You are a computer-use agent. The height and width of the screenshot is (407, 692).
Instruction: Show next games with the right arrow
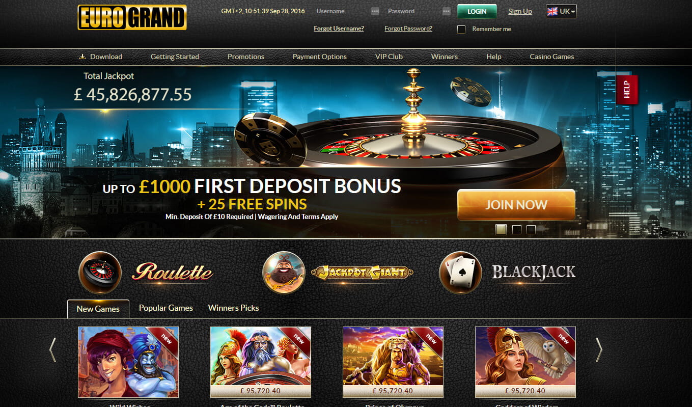(599, 350)
